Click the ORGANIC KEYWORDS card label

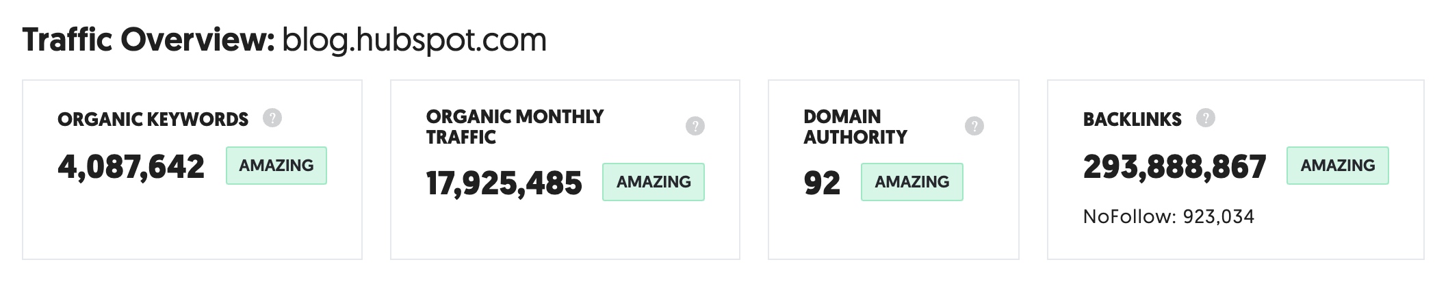tap(153, 120)
